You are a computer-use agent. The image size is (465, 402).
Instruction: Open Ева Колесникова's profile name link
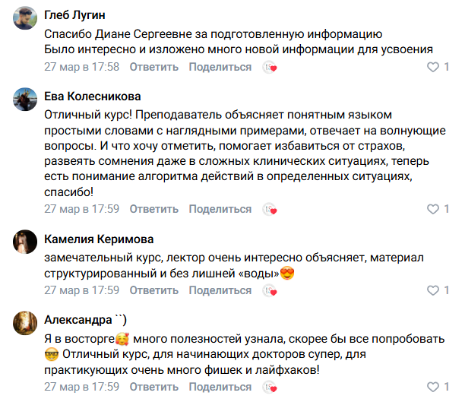(x=93, y=97)
